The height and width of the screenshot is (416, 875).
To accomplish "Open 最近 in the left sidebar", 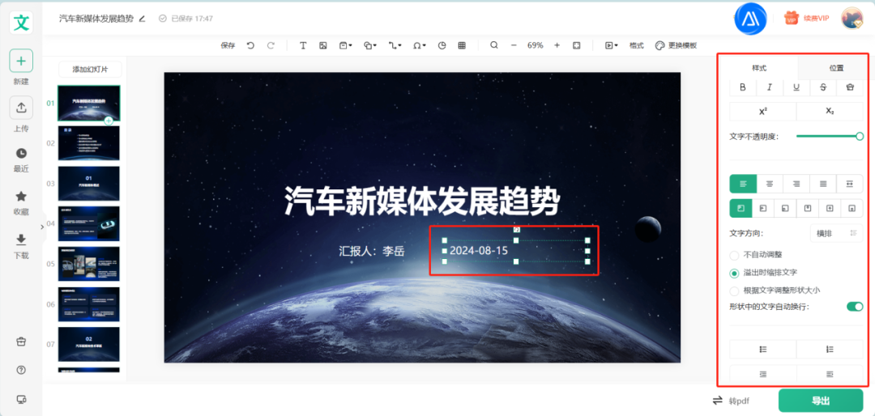I will tap(21, 160).
